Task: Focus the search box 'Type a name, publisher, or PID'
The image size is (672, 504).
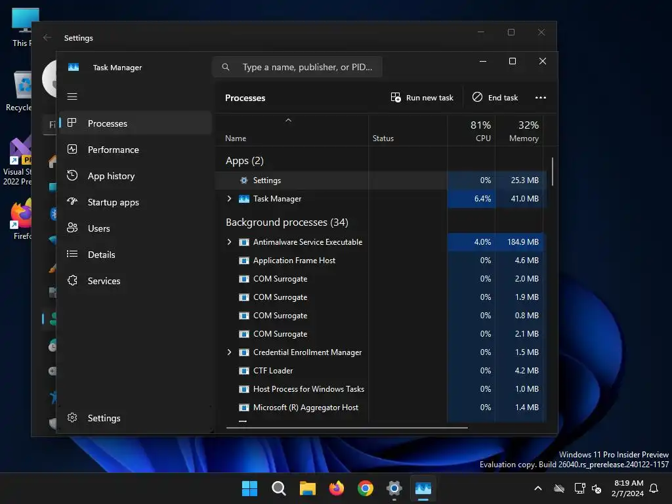Action: tap(297, 67)
